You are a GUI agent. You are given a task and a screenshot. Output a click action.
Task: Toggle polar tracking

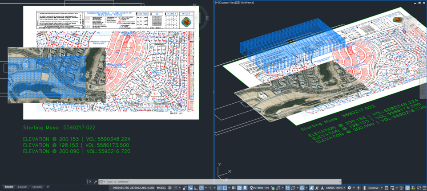[x=201, y=188]
